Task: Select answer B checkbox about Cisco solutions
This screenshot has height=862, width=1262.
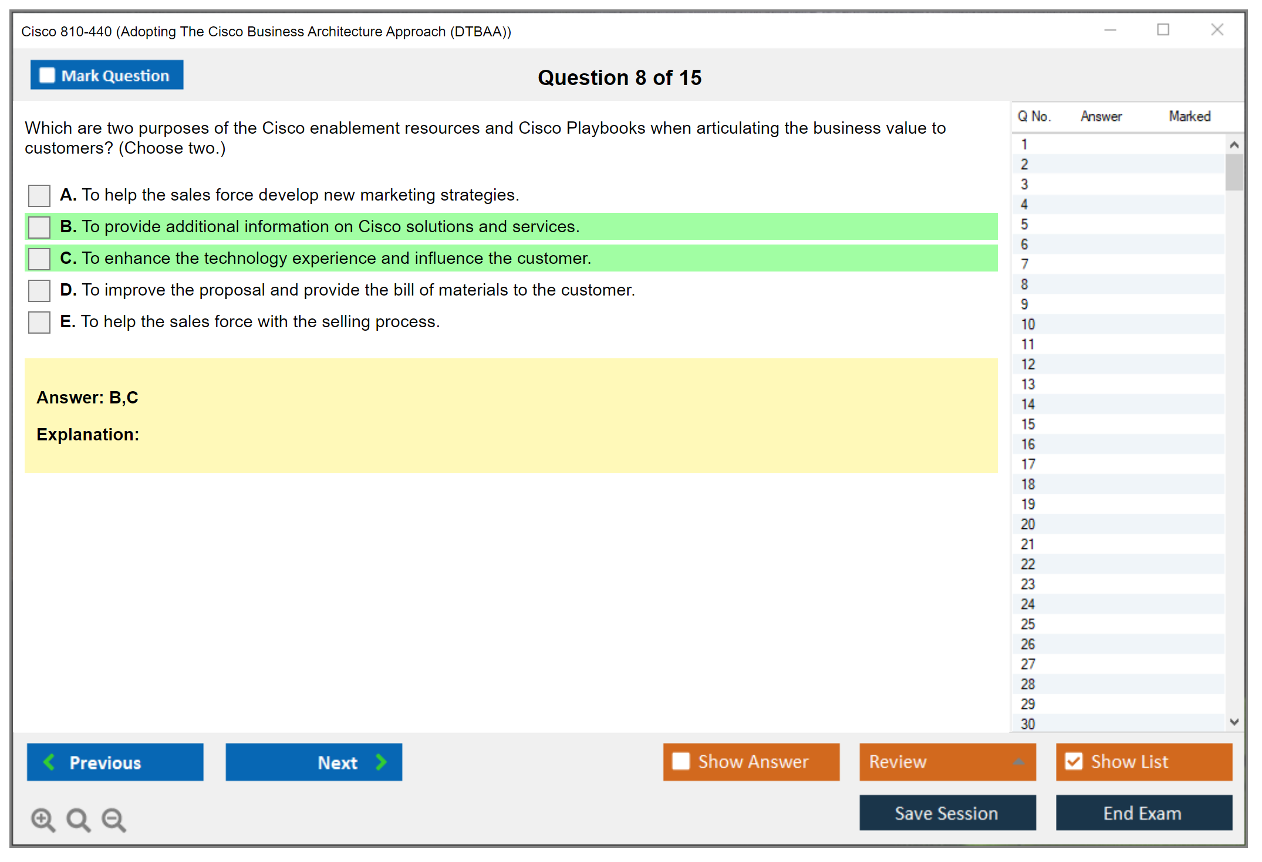Action: tap(39, 227)
